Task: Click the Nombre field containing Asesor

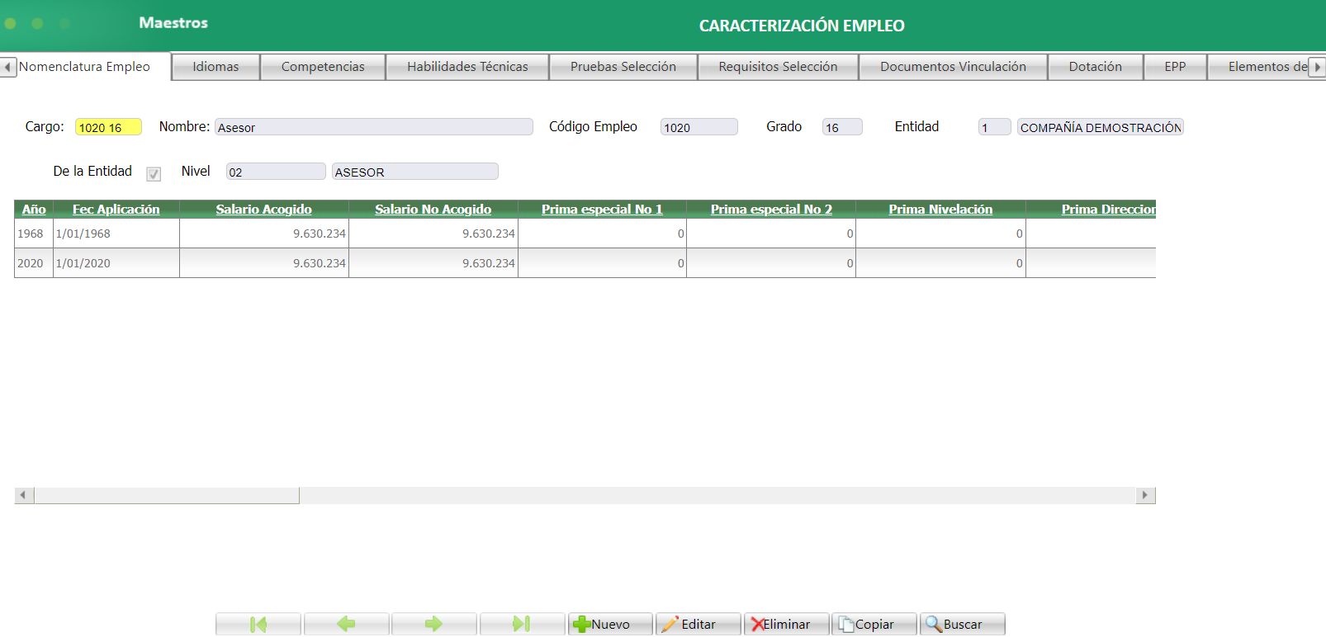Action: pyautogui.click(x=374, y=127)
